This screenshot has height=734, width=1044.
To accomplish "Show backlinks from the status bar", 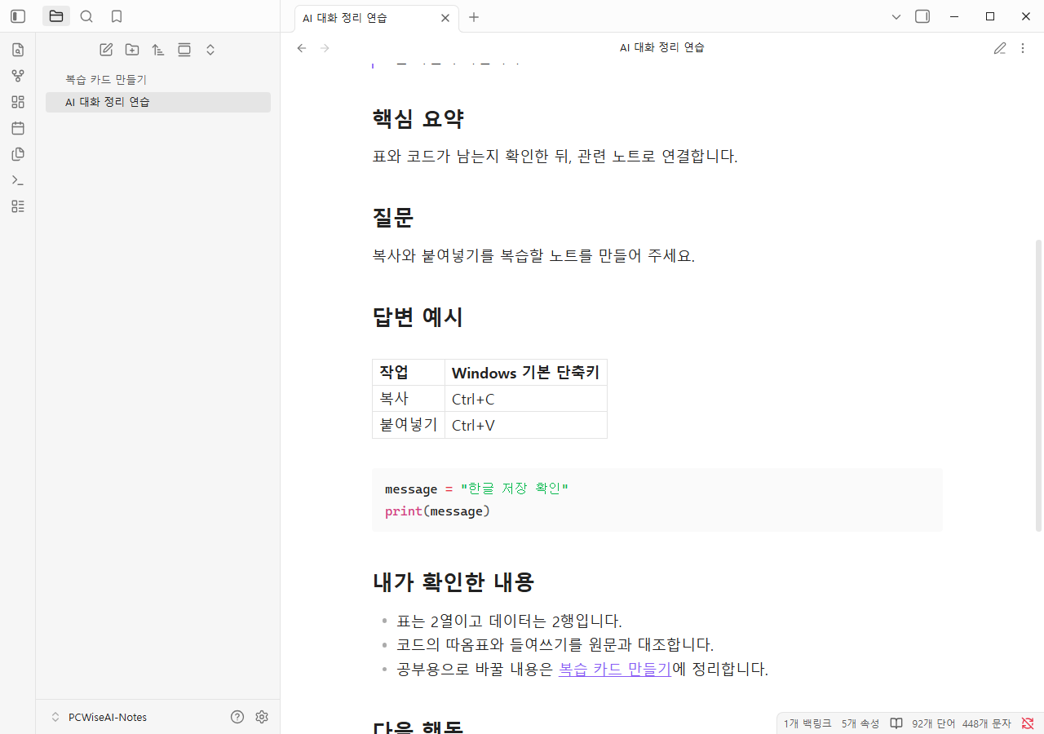I will tap(807, 723).
